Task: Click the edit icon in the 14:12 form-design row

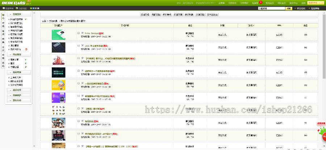Action: pyautogui.click(x=82, y=71)
